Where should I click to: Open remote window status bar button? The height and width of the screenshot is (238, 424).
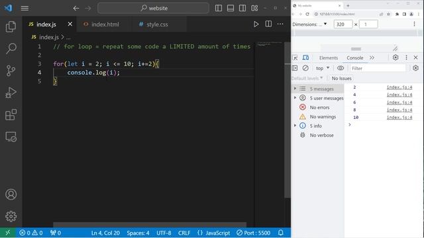8,233
